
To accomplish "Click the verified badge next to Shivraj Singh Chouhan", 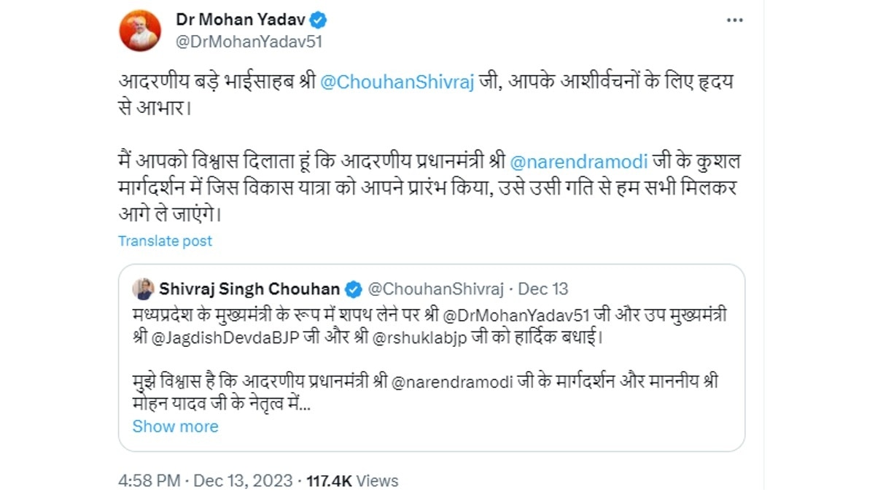I will pos(353,289).
